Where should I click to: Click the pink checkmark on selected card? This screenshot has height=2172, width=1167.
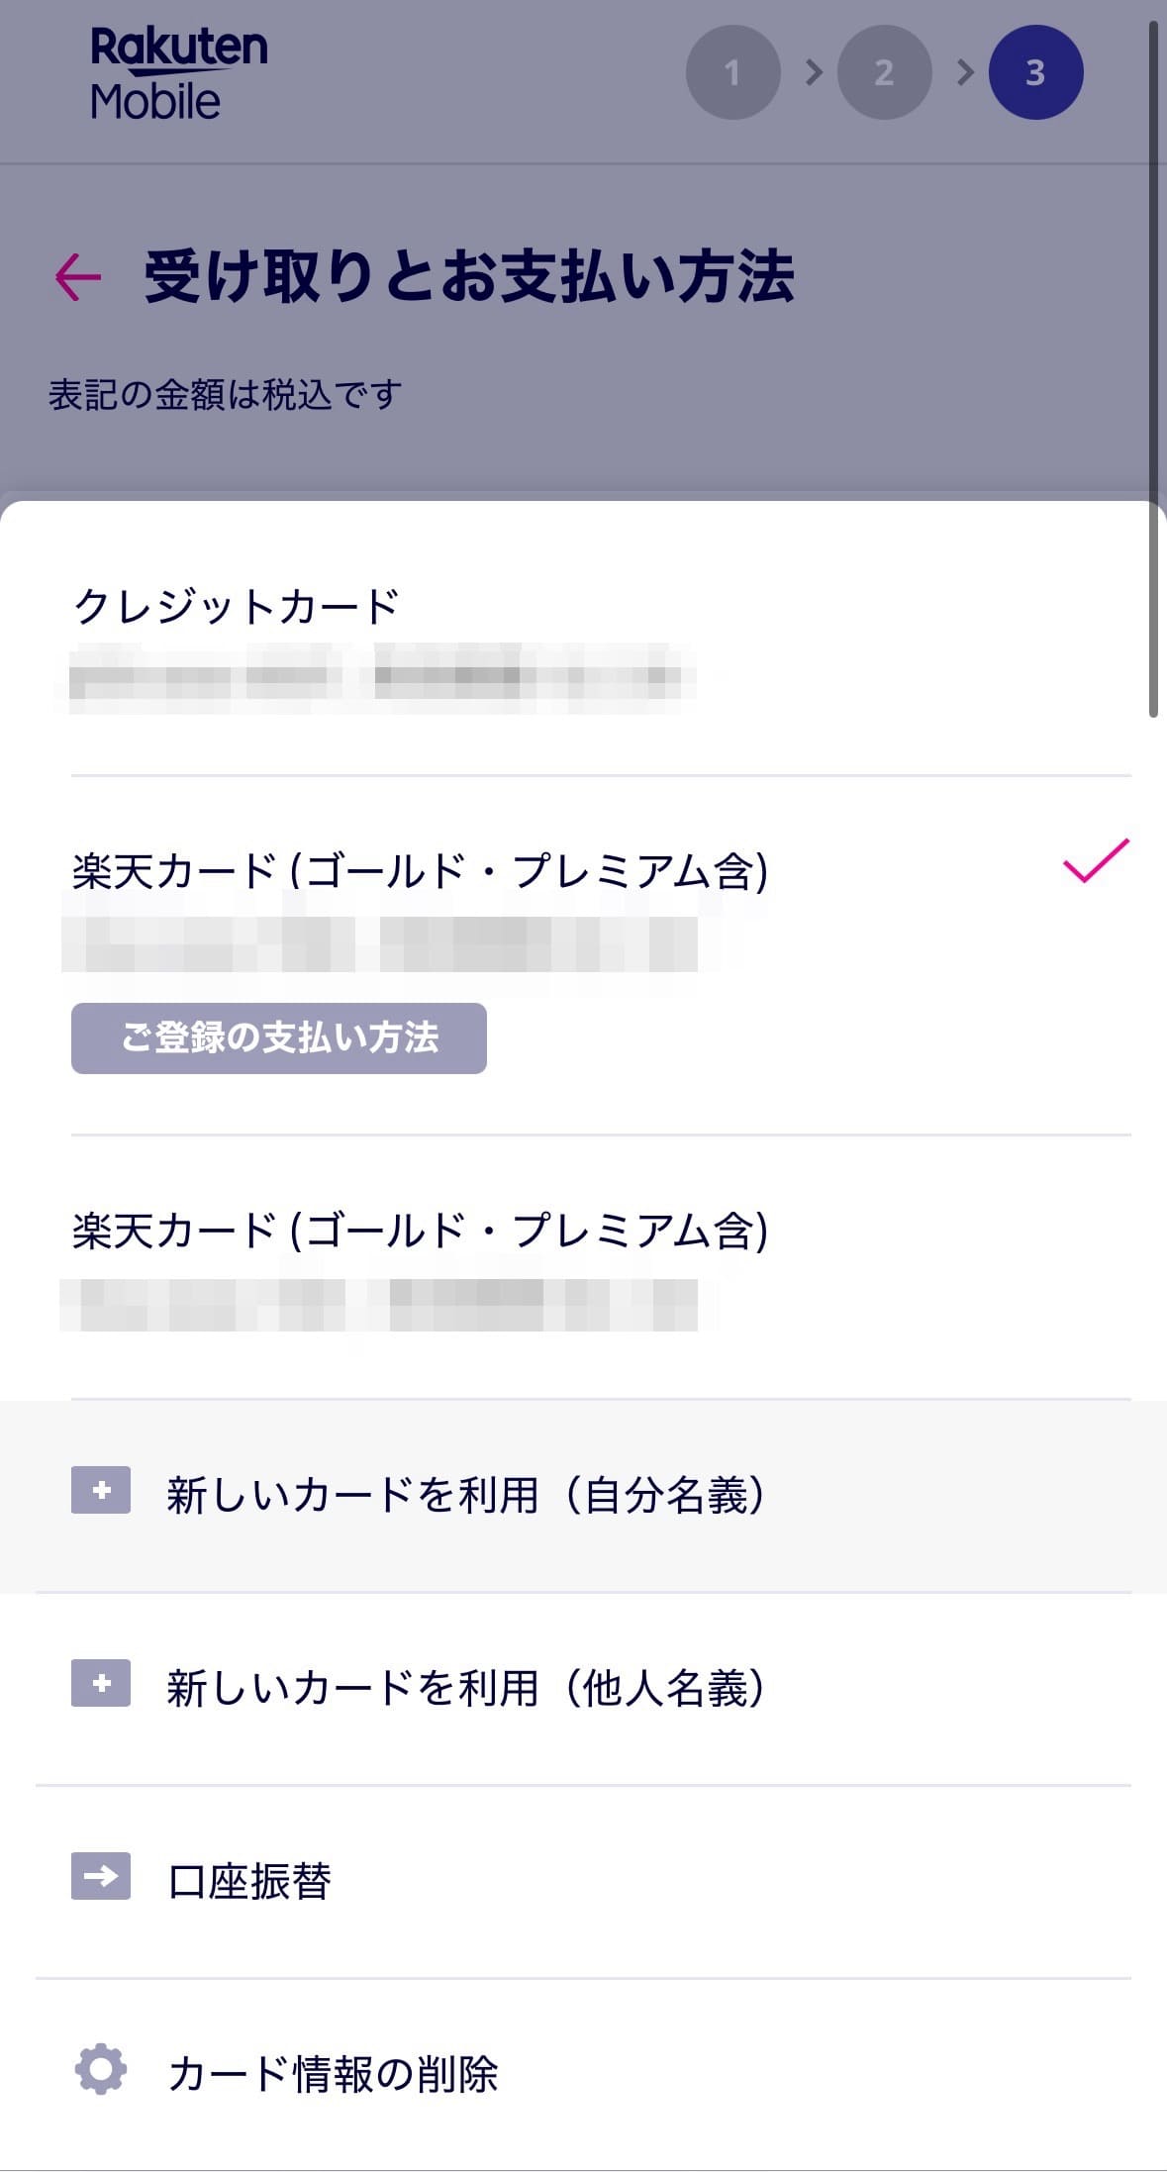pyautogui.click(x=1095, y=859)
